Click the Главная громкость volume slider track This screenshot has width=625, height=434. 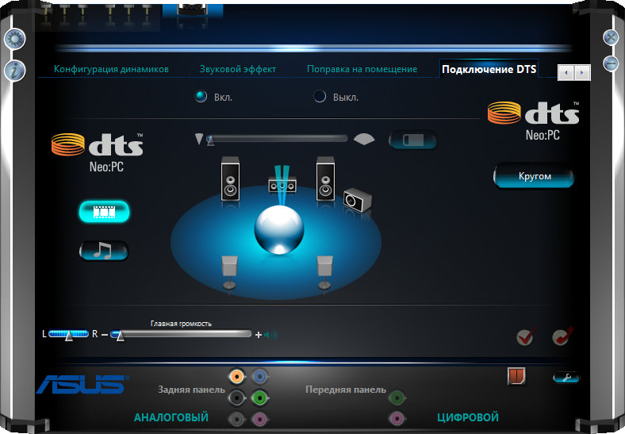[182, 334]
